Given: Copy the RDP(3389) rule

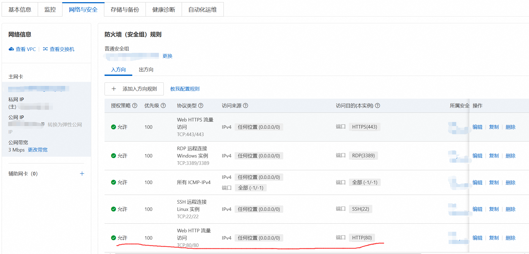Looking at the screenshot, I should [x=494, y=156].
